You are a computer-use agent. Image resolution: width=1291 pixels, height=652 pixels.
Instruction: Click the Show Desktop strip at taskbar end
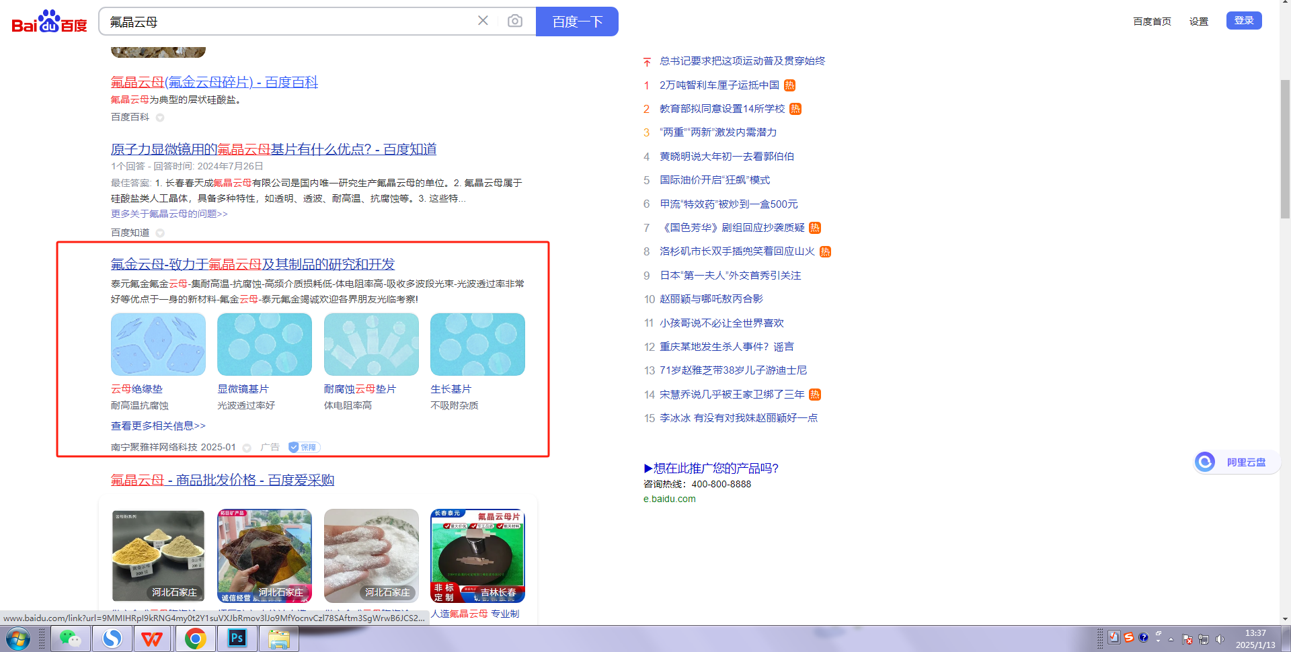(x=1286, y=639)
